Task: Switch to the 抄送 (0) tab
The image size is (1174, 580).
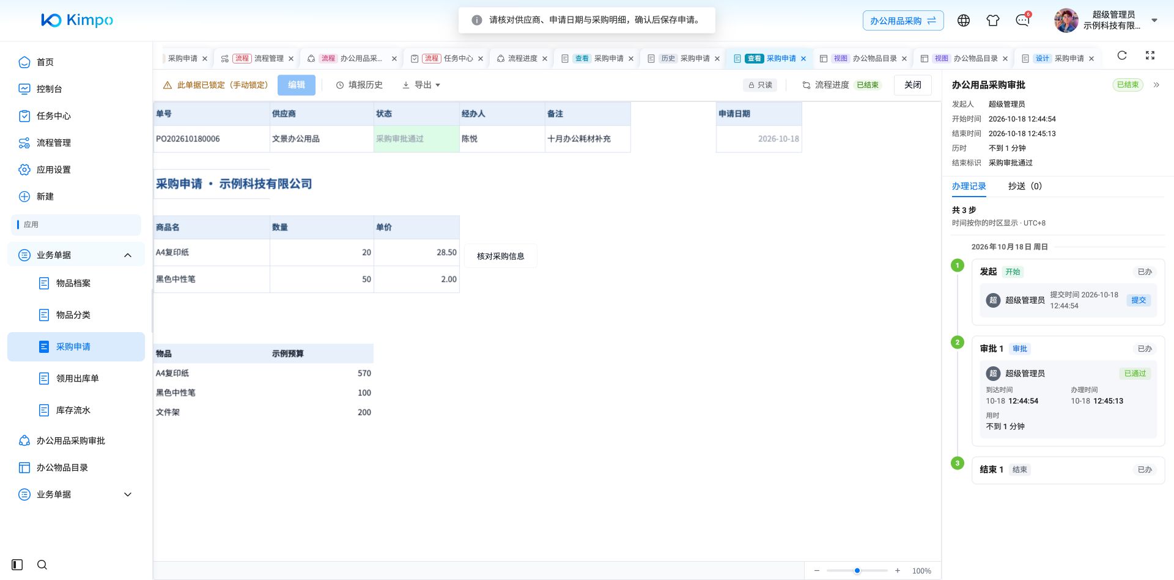Action: 1025,186
